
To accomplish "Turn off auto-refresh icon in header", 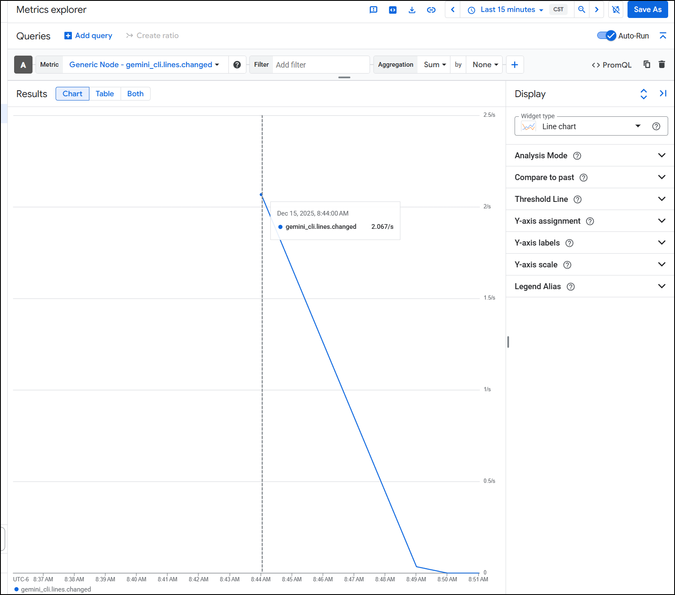I will 616,9.
